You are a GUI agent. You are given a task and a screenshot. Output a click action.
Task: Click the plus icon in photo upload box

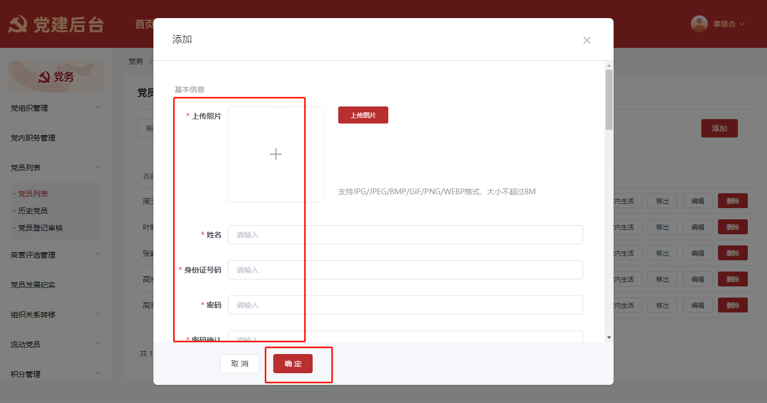tap(275, 154)
